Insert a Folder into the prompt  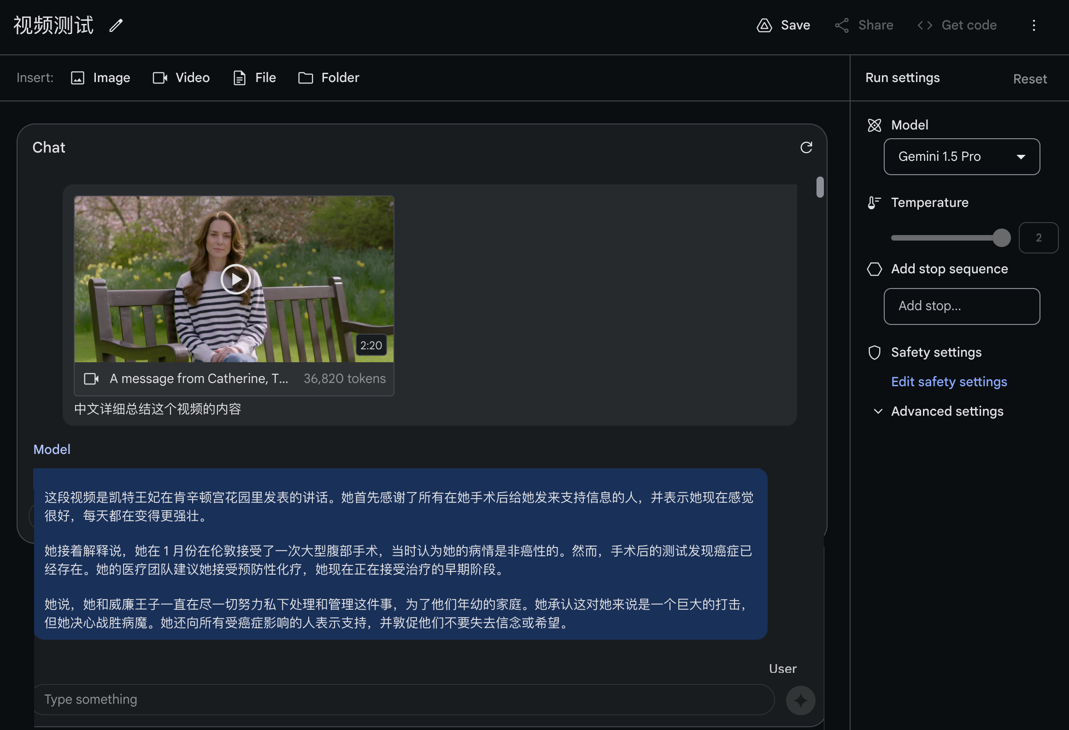tap(329, 78)
